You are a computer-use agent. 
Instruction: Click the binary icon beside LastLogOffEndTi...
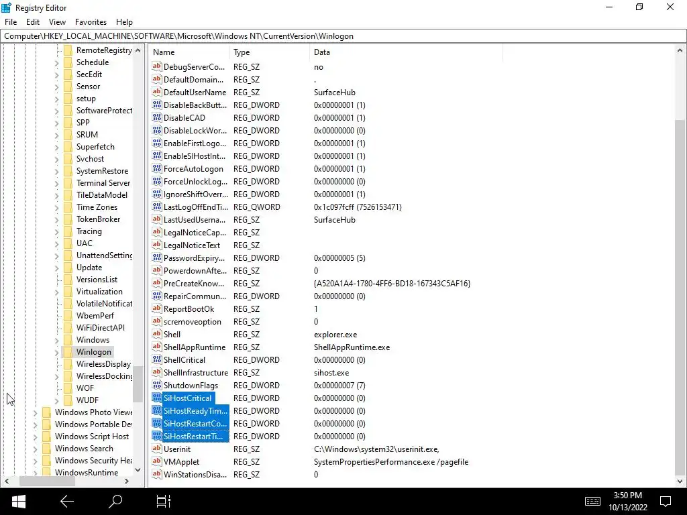pos(157,207)
